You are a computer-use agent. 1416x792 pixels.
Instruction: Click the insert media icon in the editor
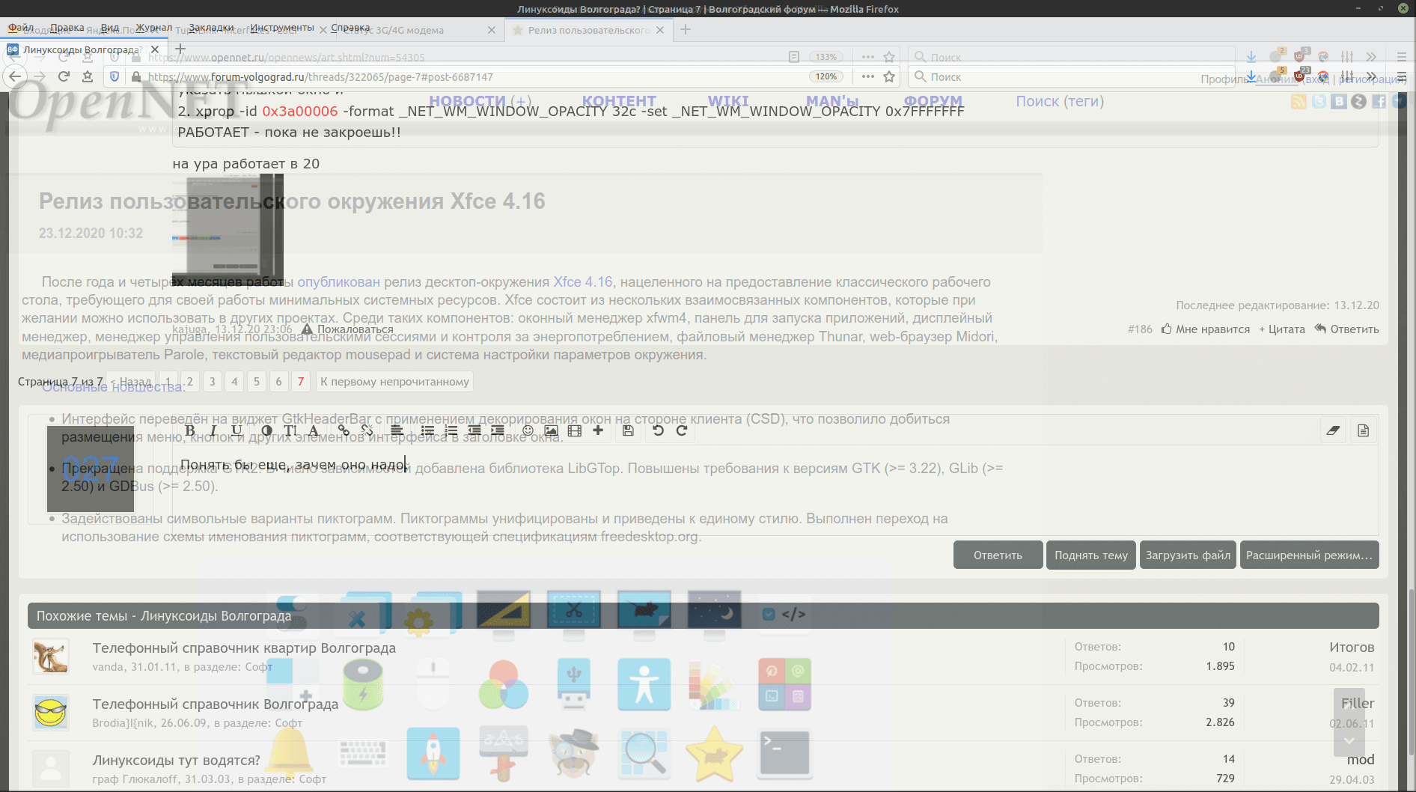click(574, 430)
